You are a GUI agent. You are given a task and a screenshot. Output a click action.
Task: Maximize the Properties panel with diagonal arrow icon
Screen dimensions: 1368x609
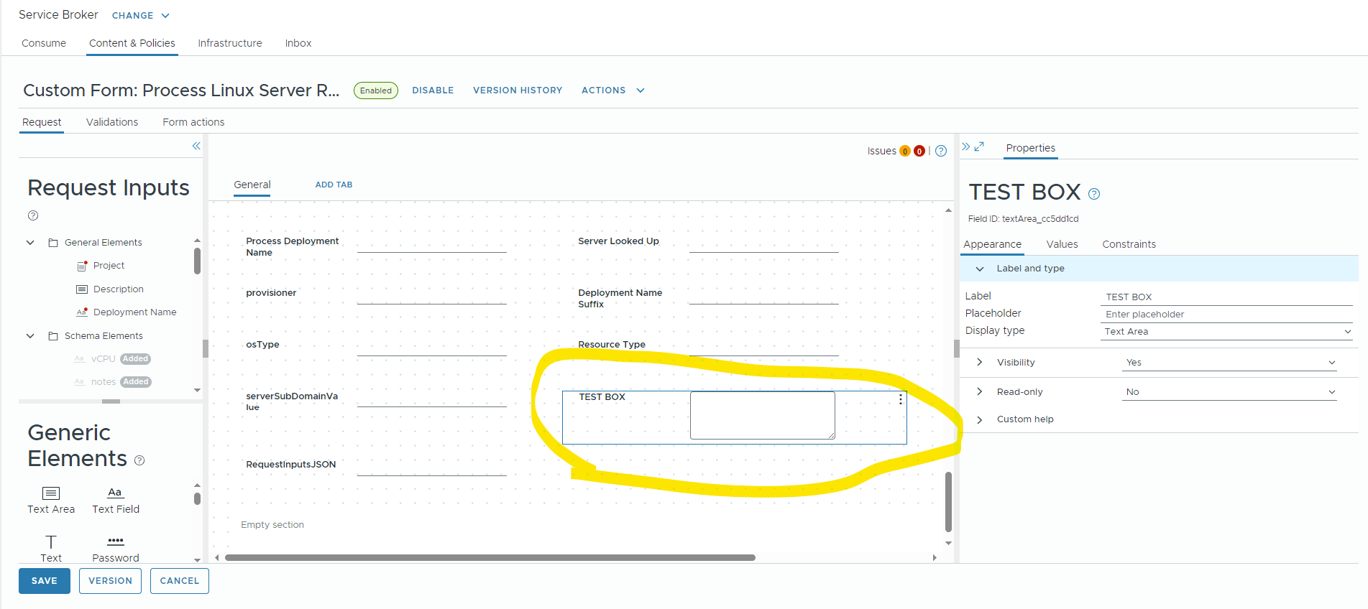click(979, 147)
